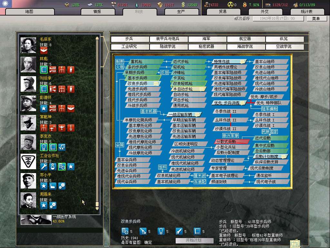The image size is (330, 248).
Task: Select Lin Biao's portrait
Action: (28, 65)
